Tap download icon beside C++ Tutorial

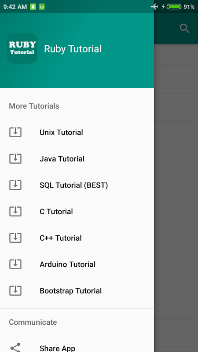pos(15,238)
